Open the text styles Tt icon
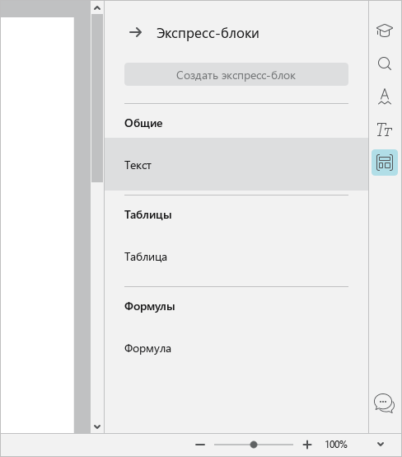402x457 pixels. (x=384, y=130)
